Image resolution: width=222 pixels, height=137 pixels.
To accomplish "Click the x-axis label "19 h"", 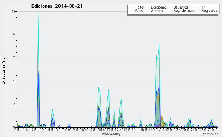I will [x=177, y=130].
